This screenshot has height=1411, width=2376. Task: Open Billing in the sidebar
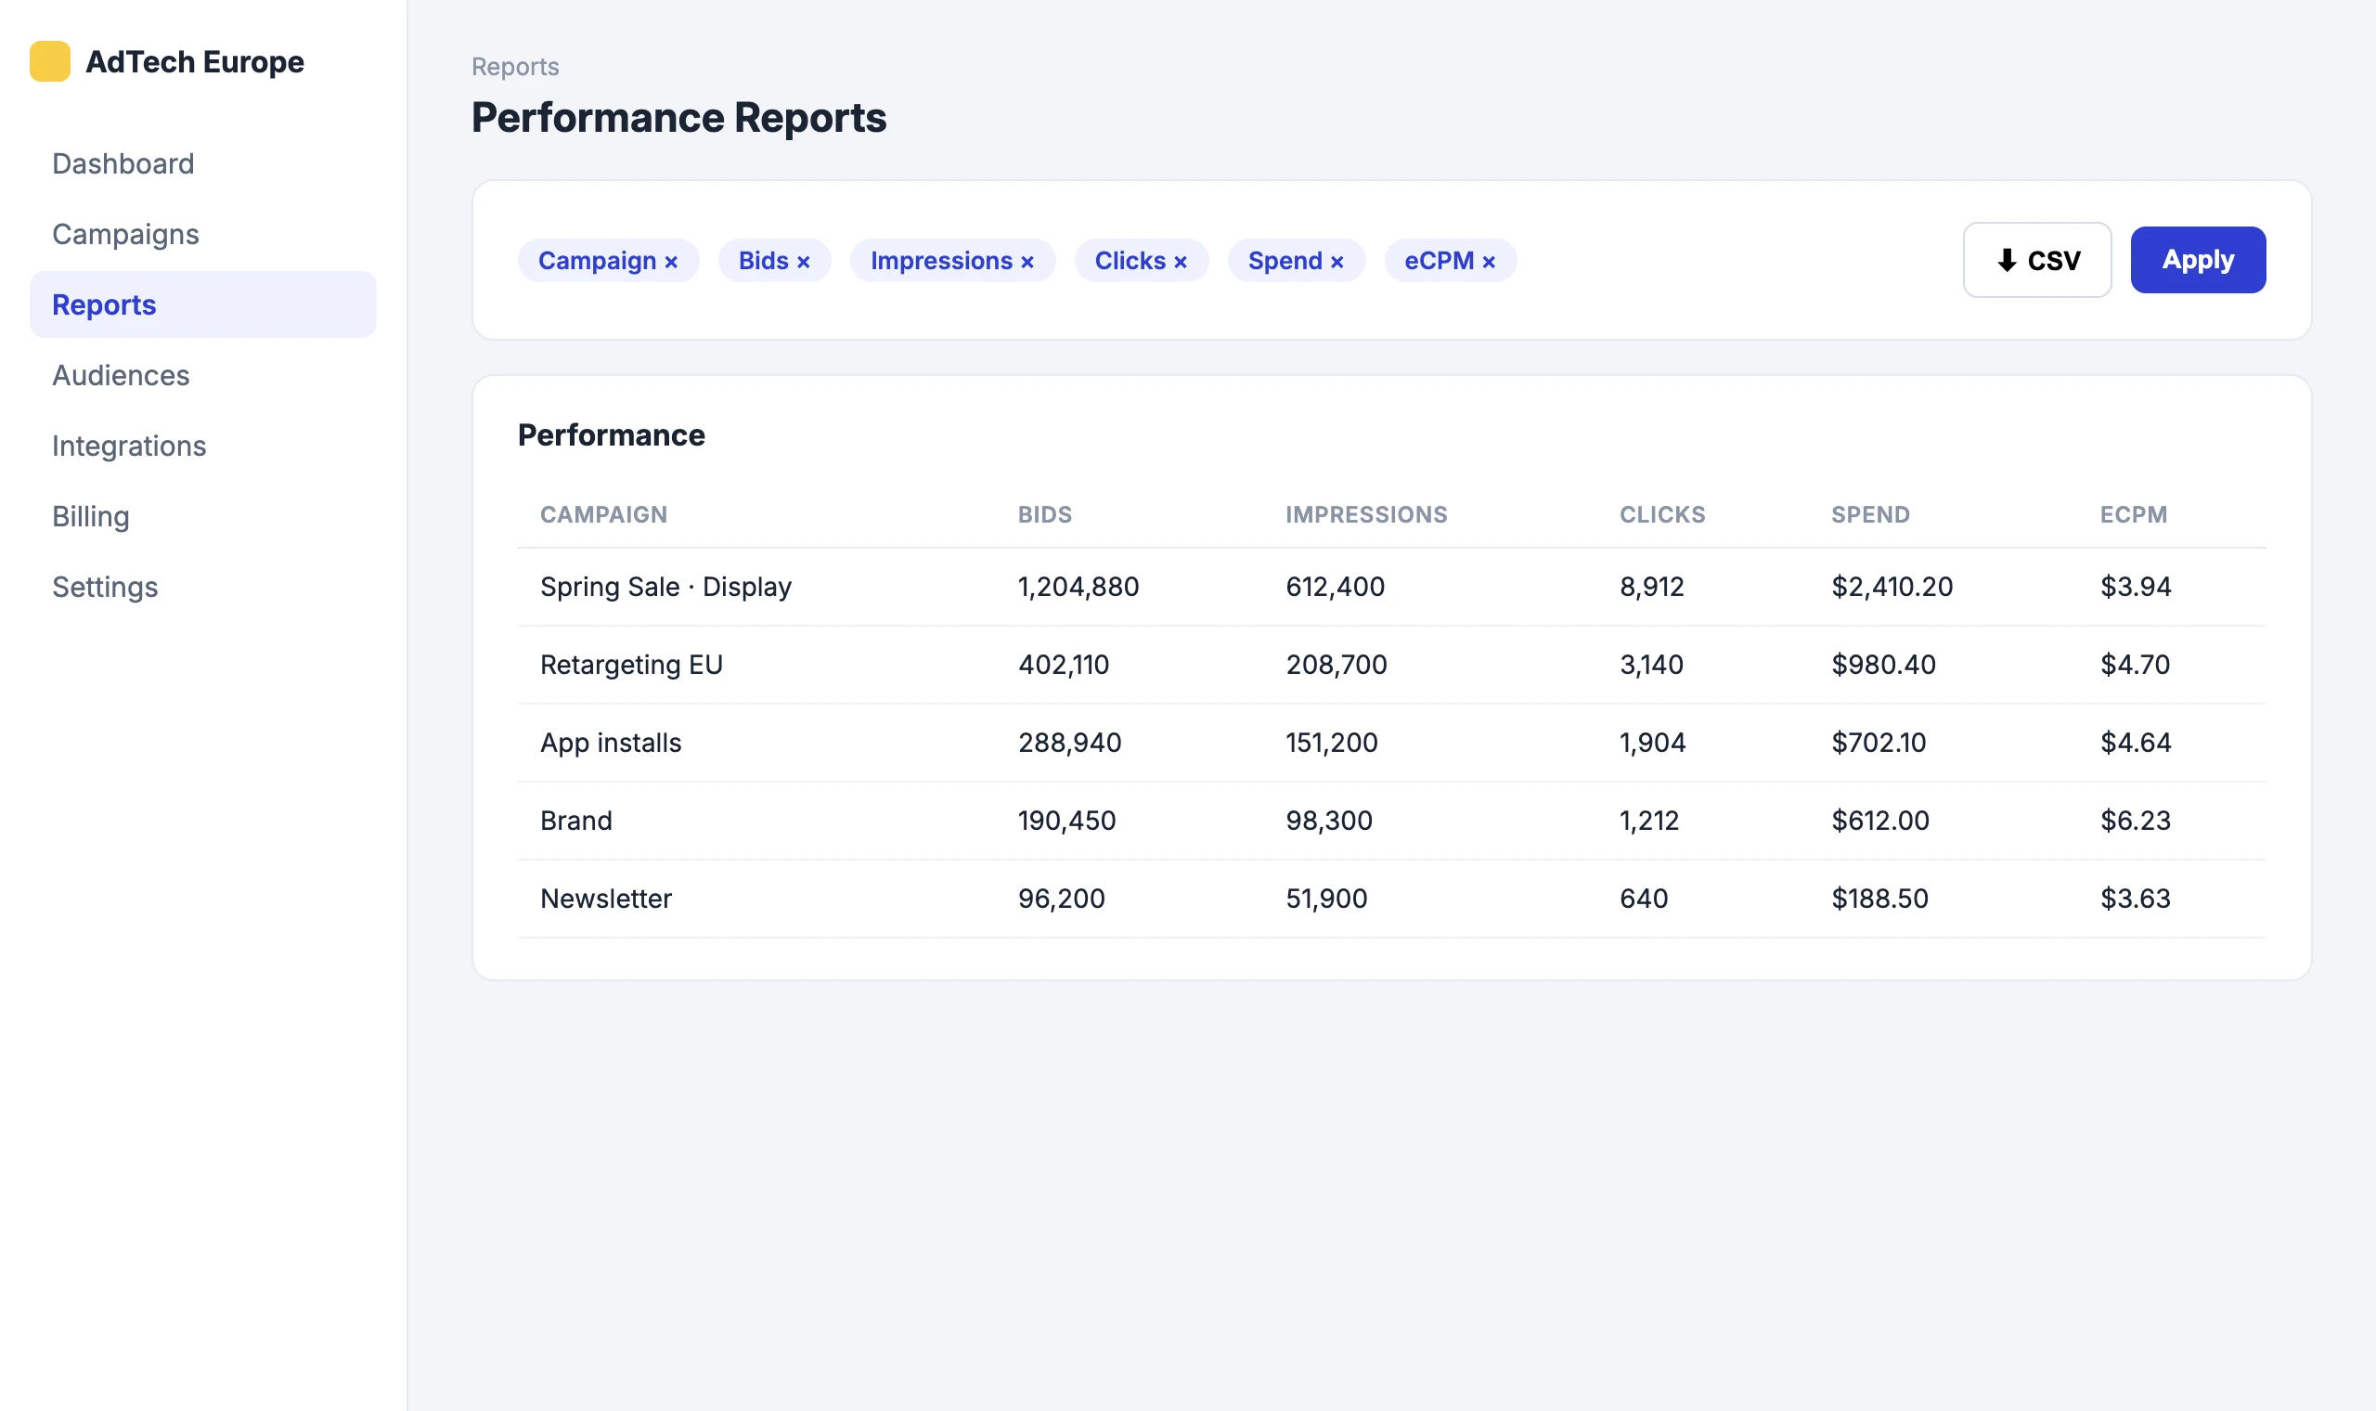(202, 516)
